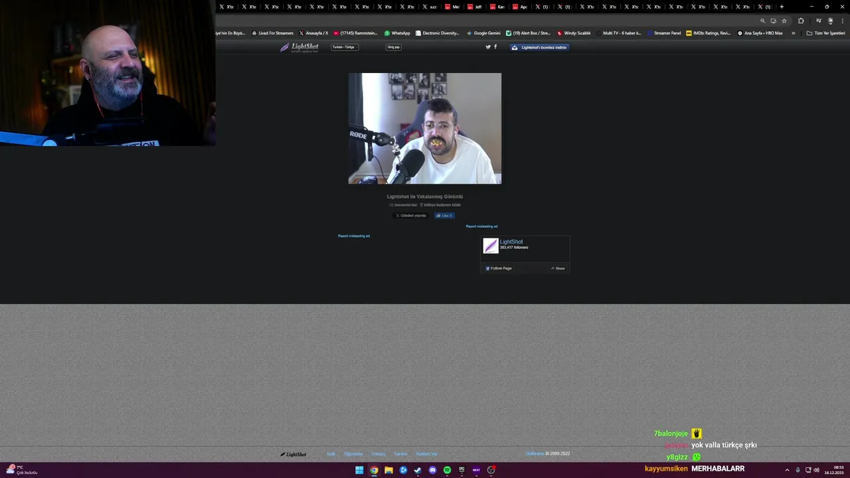This screenshot has width=850, height=478.
Task: Expand the system tray hidden icons chevron
Action: [787, 470]
